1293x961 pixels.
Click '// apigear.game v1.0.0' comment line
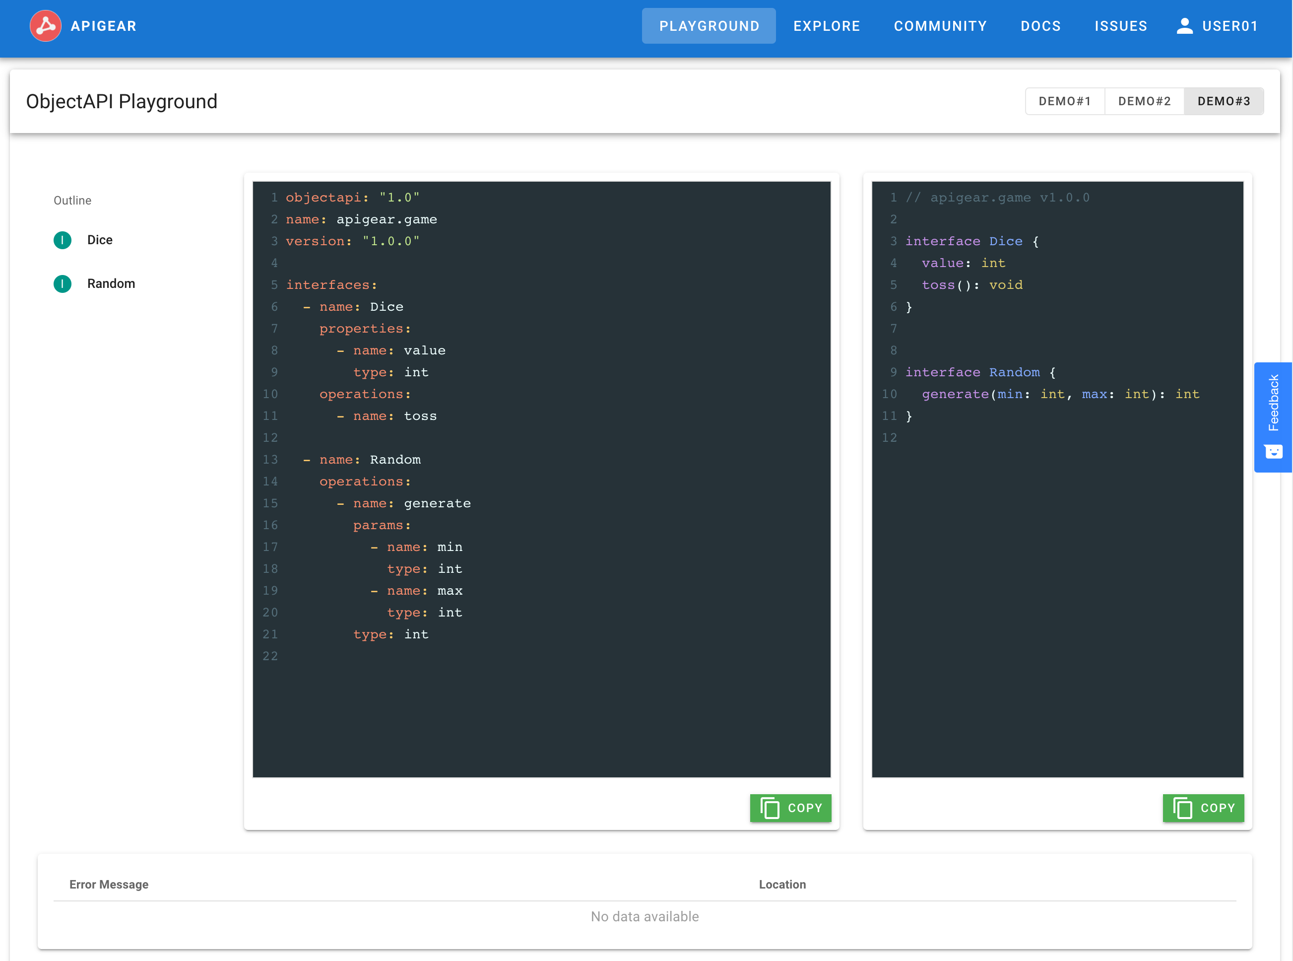click(997, 198)
